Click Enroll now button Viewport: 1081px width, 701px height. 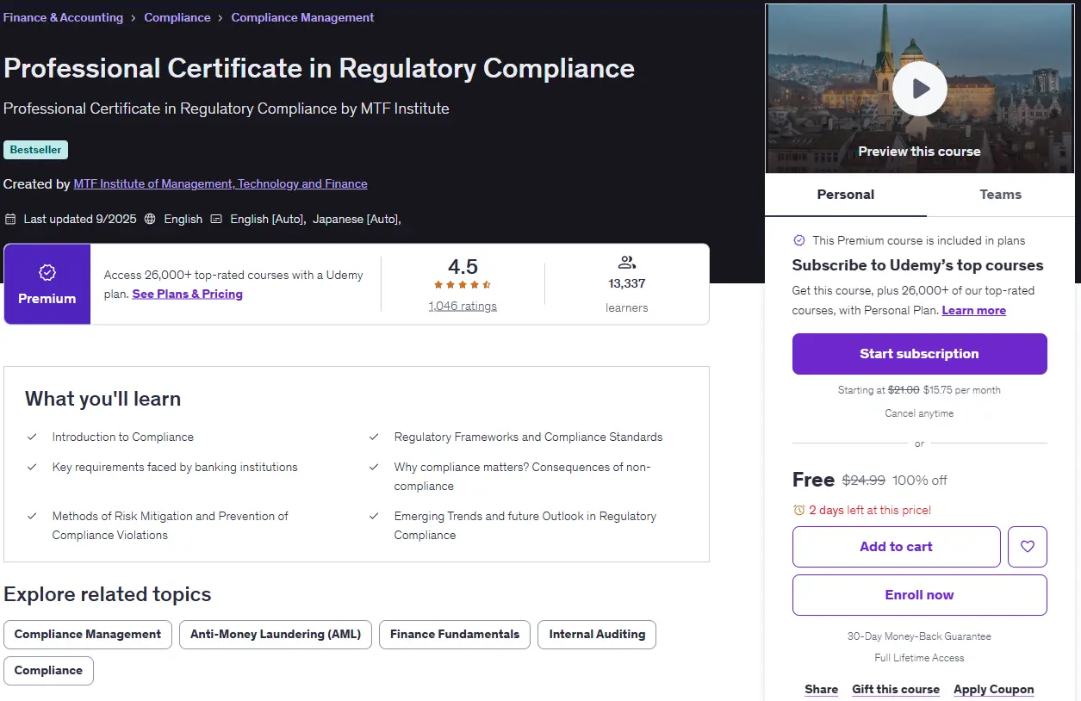click(x=920, y=595)
